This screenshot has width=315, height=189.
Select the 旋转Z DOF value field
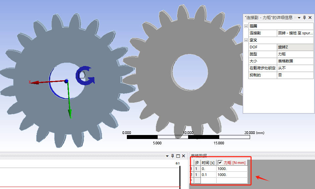pyautogui.click(x=295, y=47)
